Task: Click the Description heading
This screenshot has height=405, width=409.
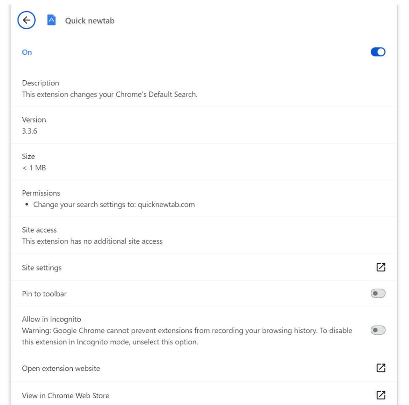Action: point(40,83)
